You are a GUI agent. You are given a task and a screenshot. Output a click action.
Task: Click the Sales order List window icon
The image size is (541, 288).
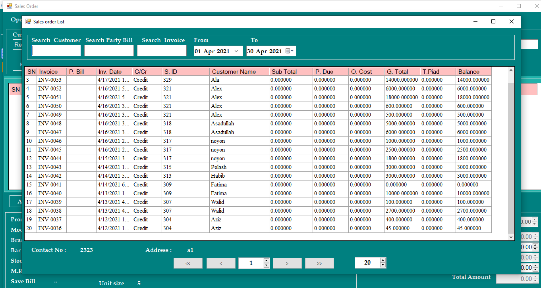(28, 22)
